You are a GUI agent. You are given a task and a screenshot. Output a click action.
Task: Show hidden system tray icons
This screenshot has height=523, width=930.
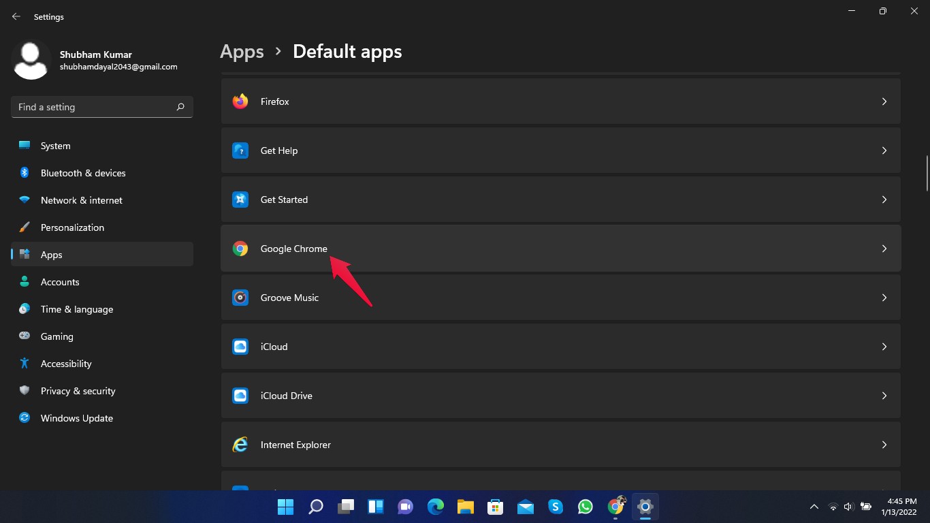[814, 507]
